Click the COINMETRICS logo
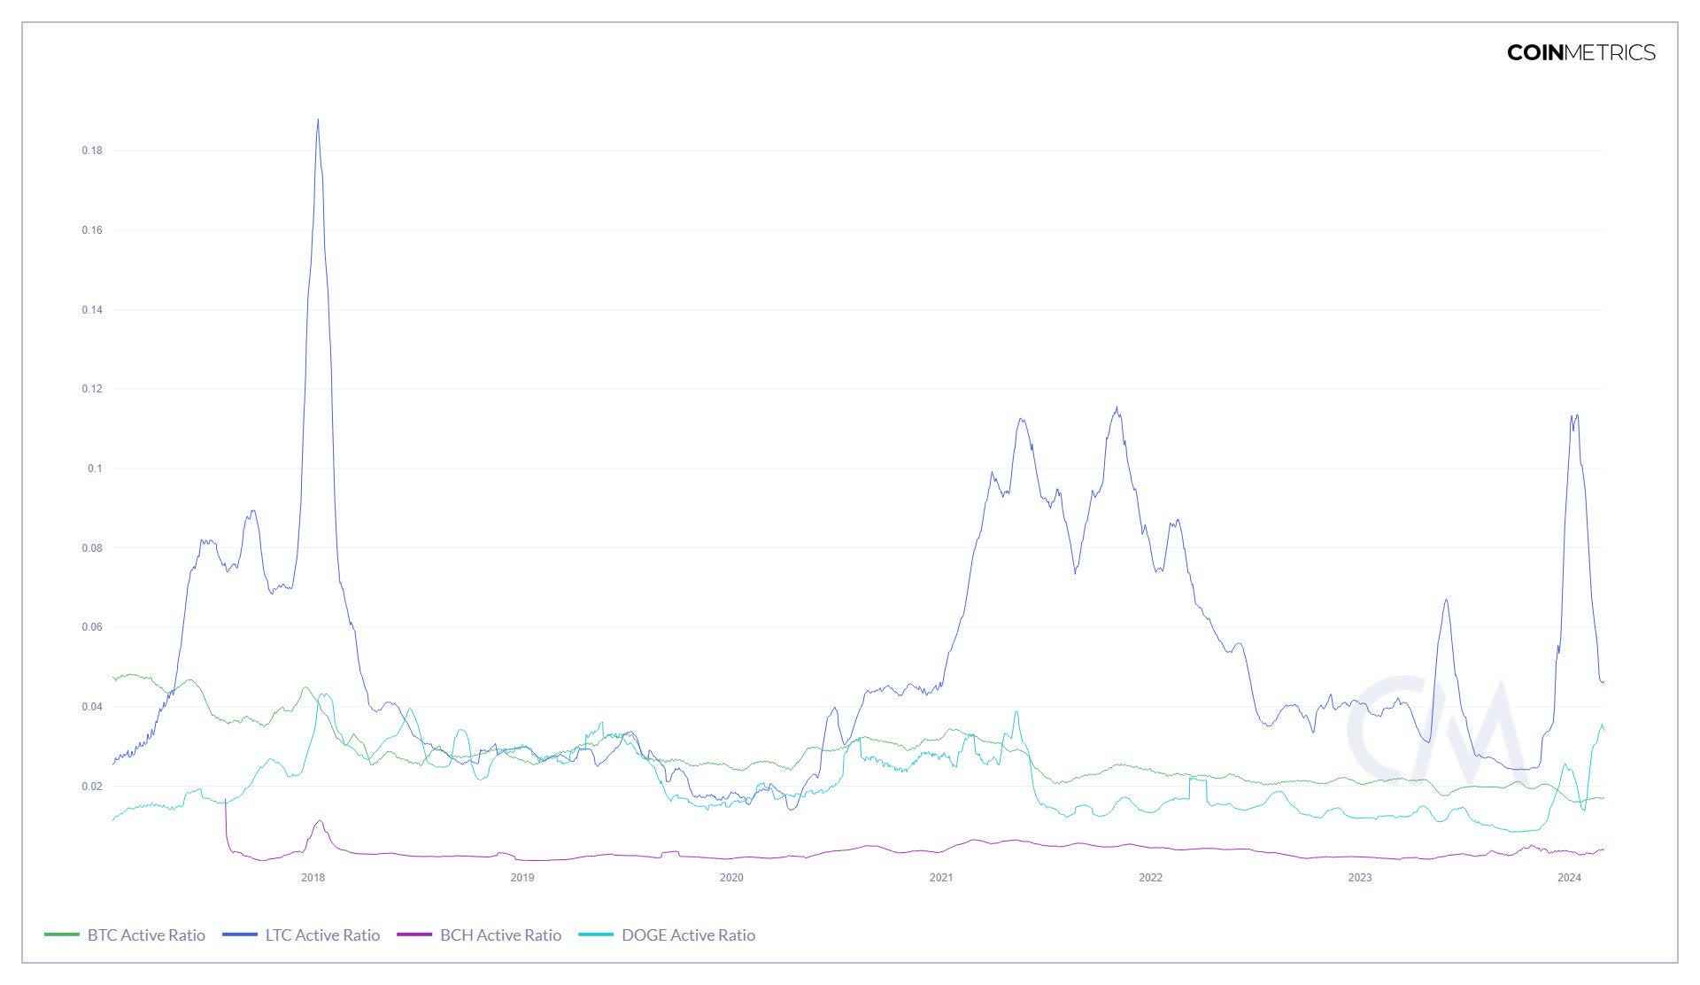Screen dimensions: 1700x985 (x=1581, y=53)
